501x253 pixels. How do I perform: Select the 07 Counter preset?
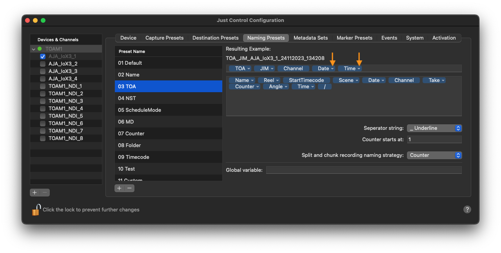[x=169, y=133]
